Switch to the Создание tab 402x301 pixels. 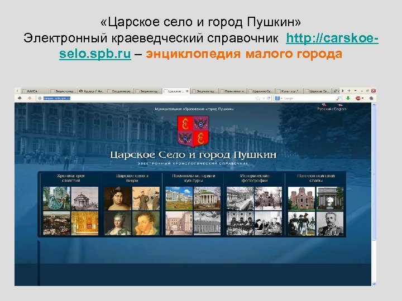pyautogui.click(x=119, y=91)
